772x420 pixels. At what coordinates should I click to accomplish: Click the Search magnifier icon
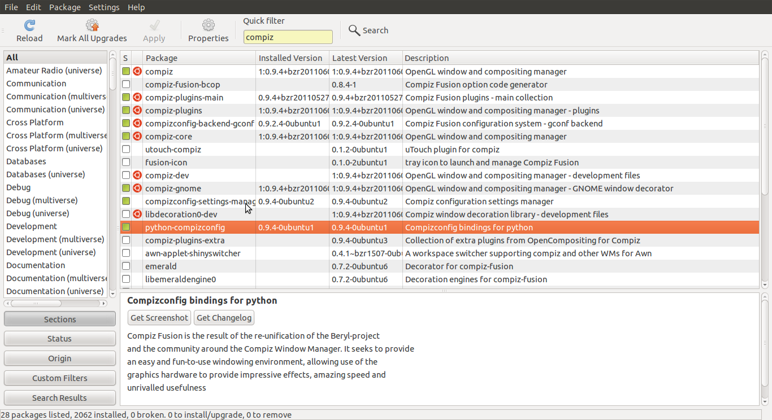click(x=354, y=30)
